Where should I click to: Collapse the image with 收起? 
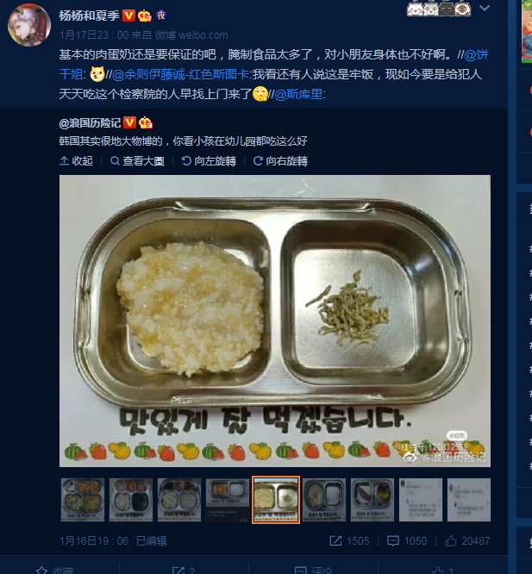coord(76,160)
